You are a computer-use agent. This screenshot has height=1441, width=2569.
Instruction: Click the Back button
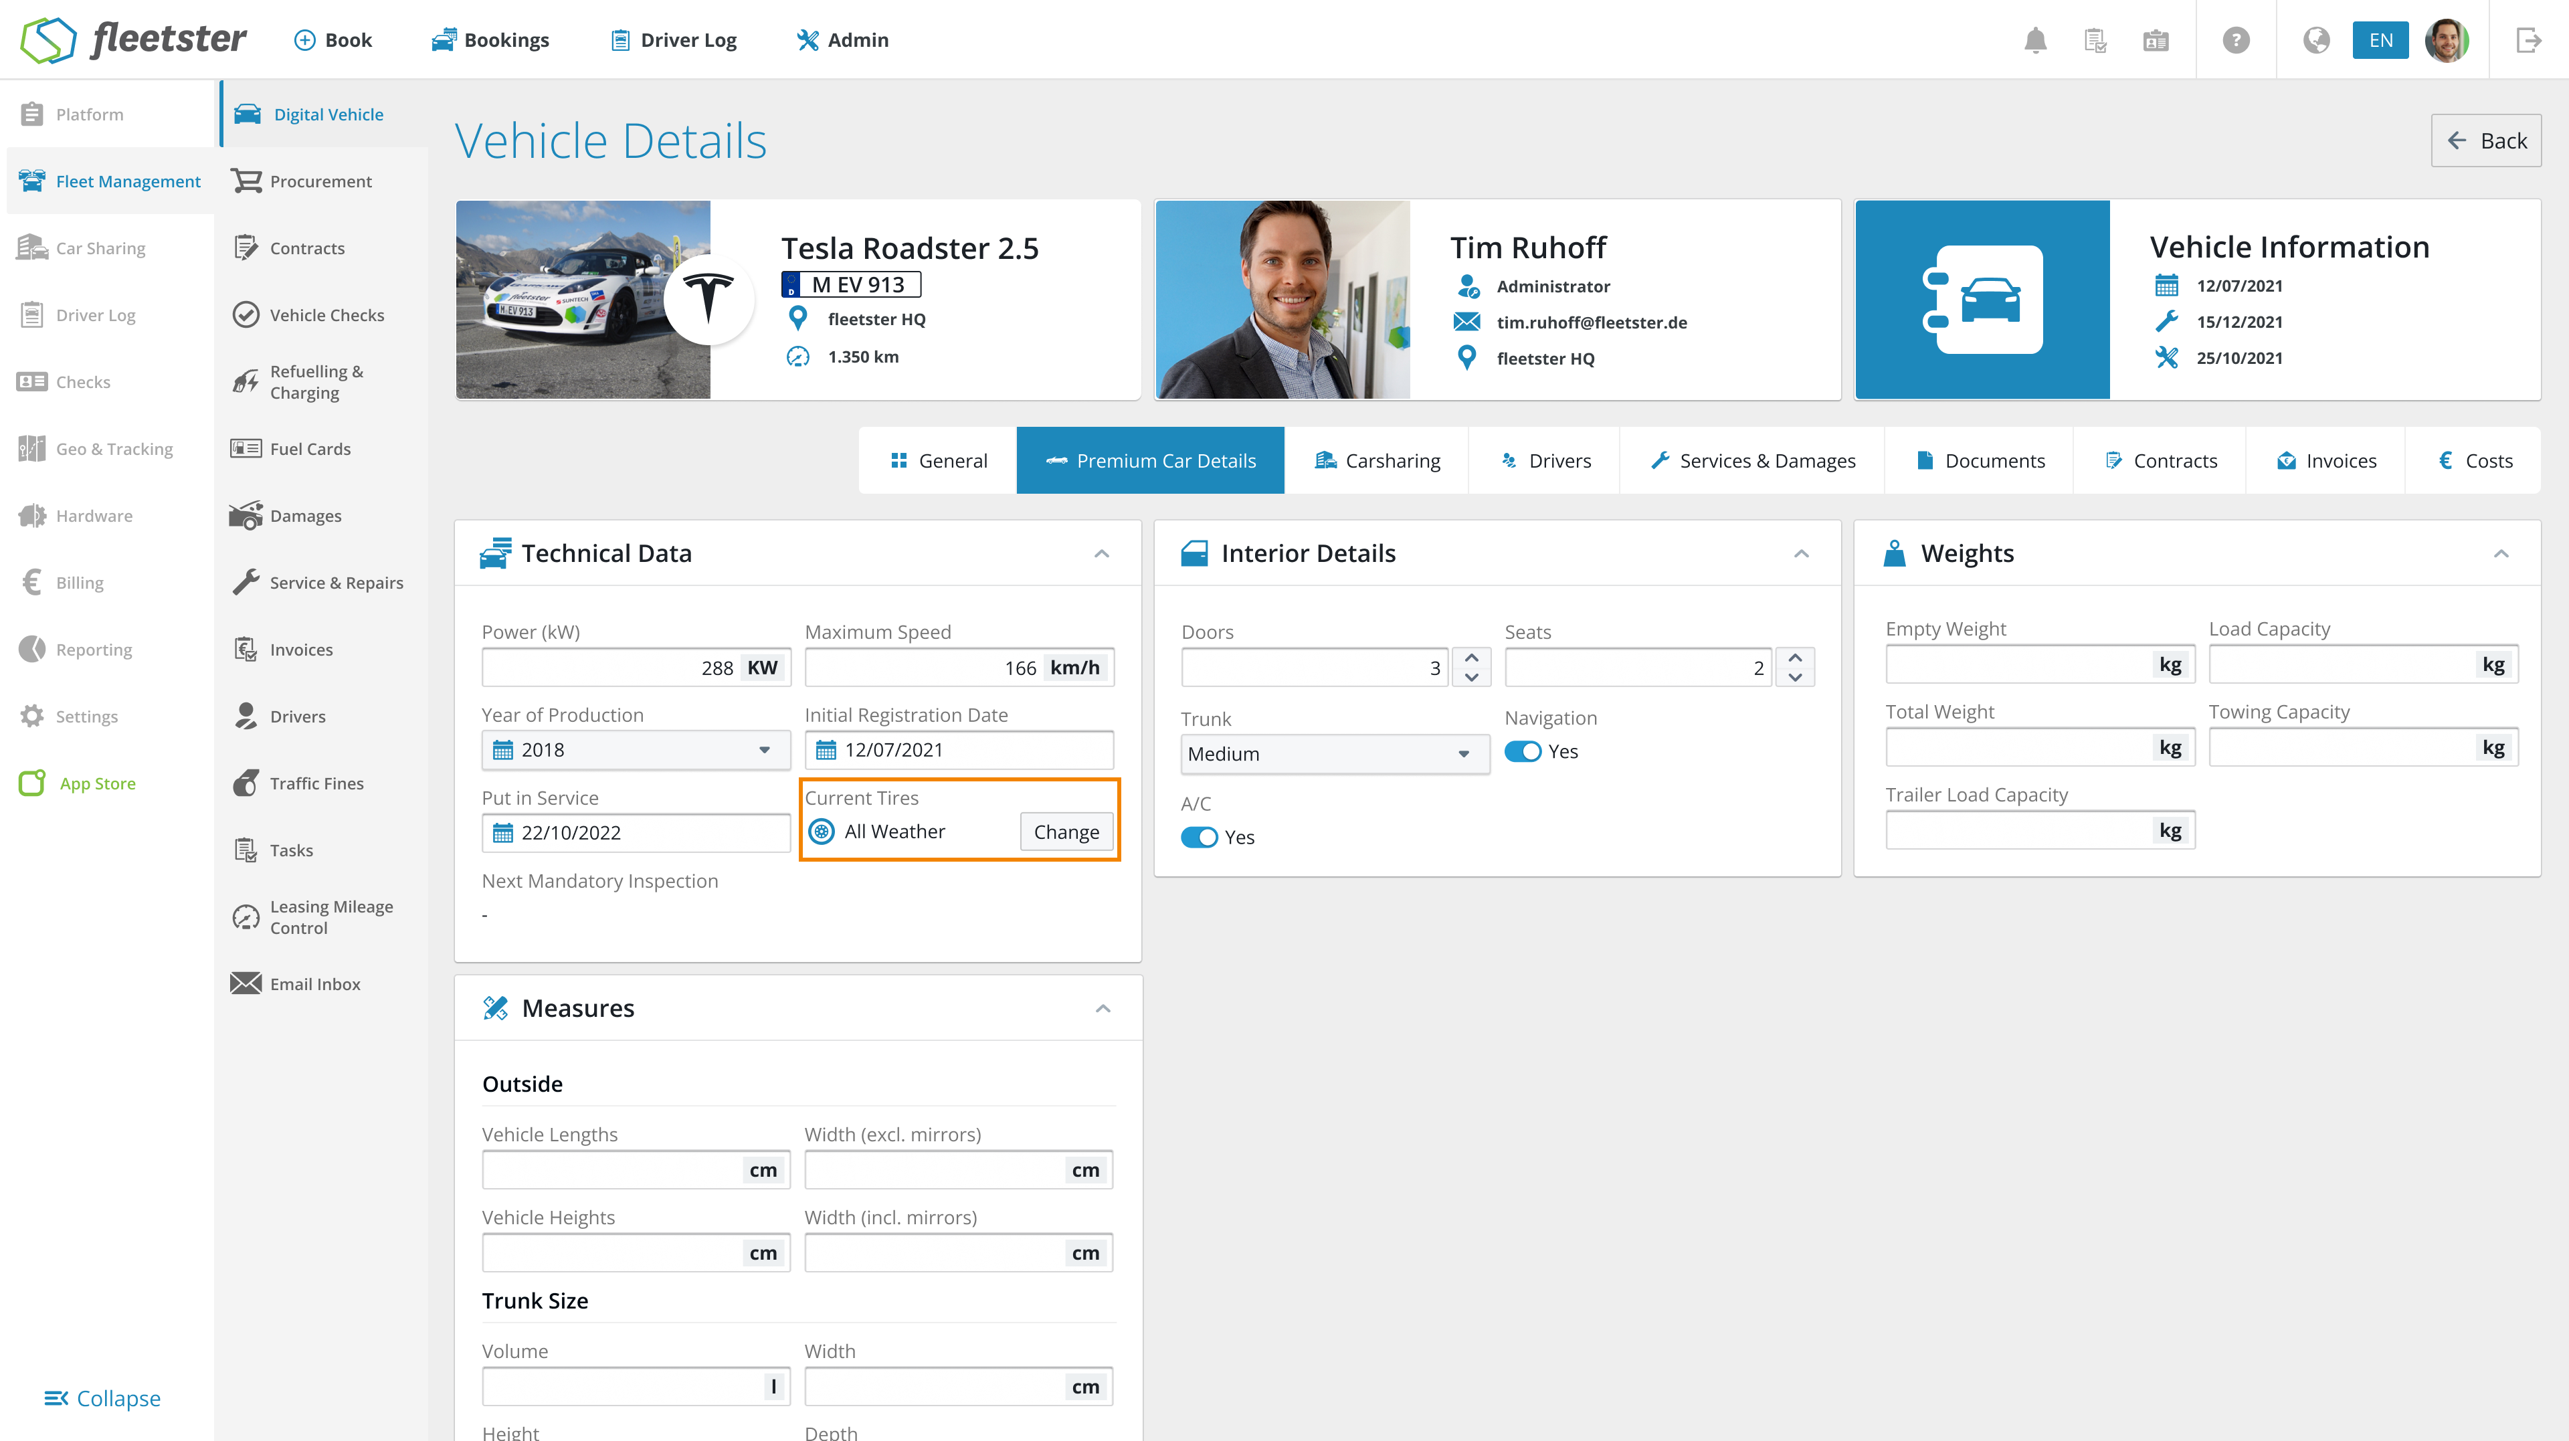[x=2486, y=140]
